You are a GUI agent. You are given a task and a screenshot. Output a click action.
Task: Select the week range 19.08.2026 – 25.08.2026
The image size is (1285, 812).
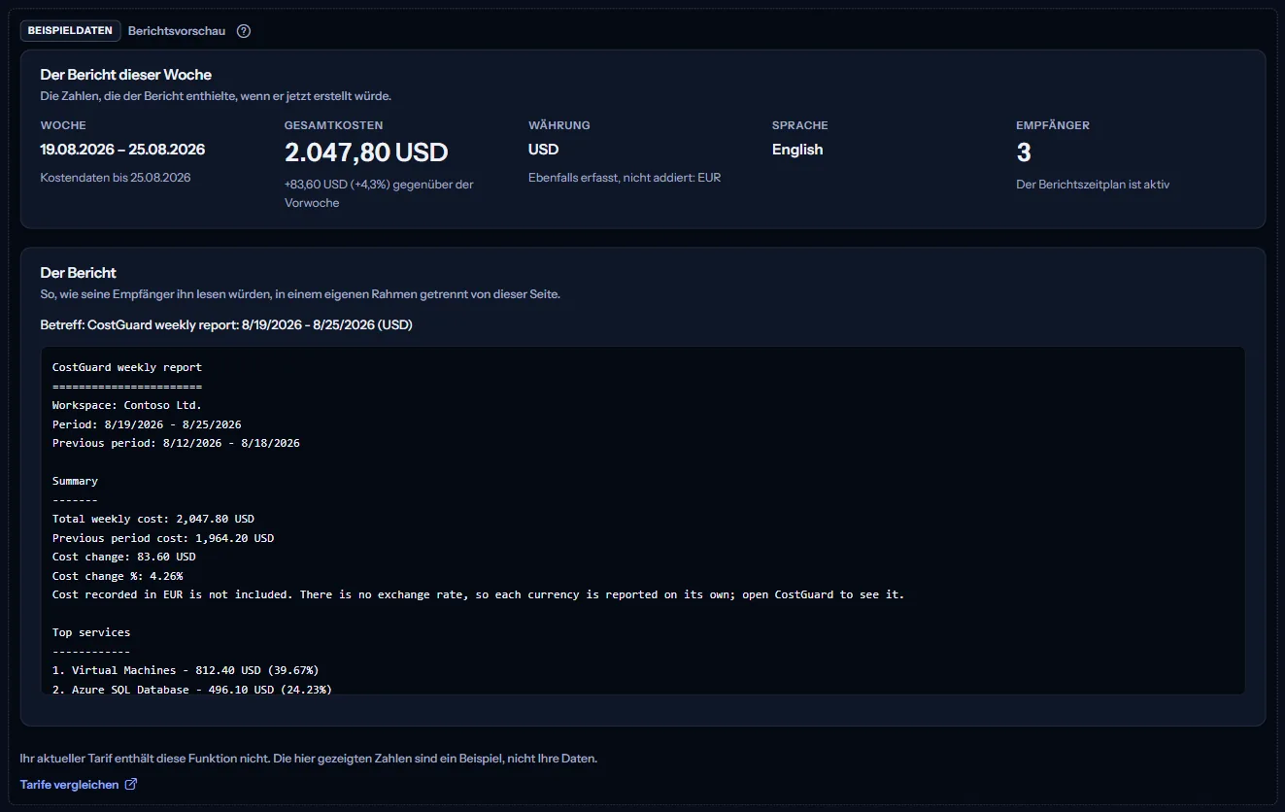point(122,150)
